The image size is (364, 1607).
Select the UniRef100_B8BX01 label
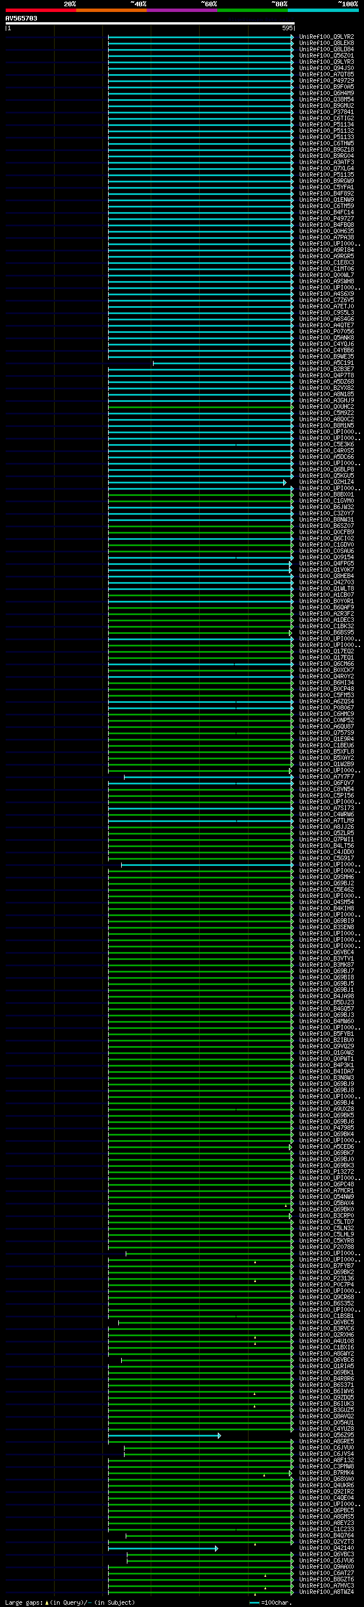coord(326,495)
